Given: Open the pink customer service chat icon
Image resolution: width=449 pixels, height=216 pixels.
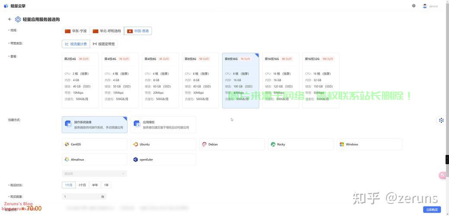Looking at the screenshot, I should (x=443, y=175).
